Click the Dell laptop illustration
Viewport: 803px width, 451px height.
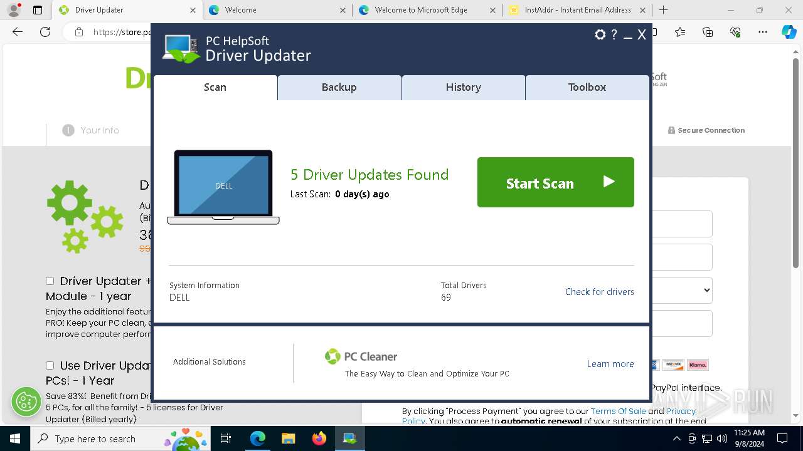[x=223, y=187]
